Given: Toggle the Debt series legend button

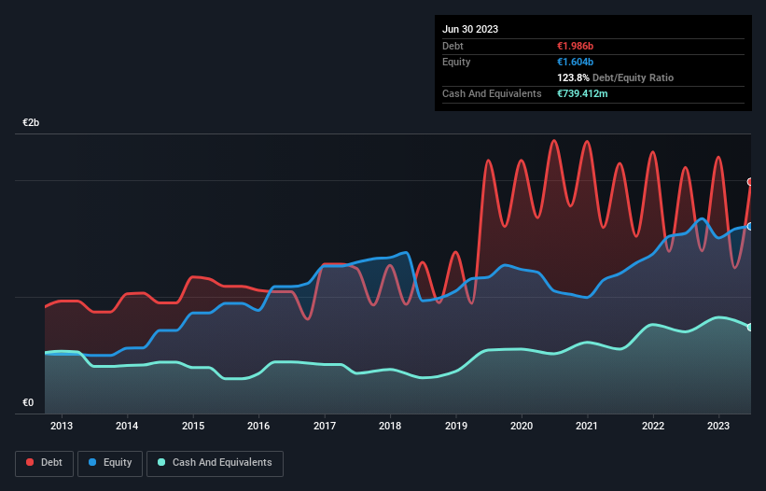Looking at the screenshot, I should click(x=45, y=463).
